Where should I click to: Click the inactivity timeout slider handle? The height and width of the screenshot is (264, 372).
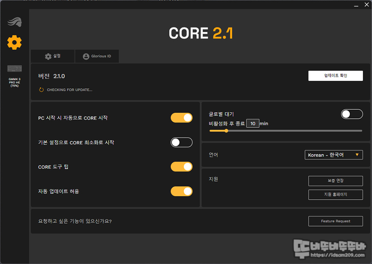tap(227, 131)
